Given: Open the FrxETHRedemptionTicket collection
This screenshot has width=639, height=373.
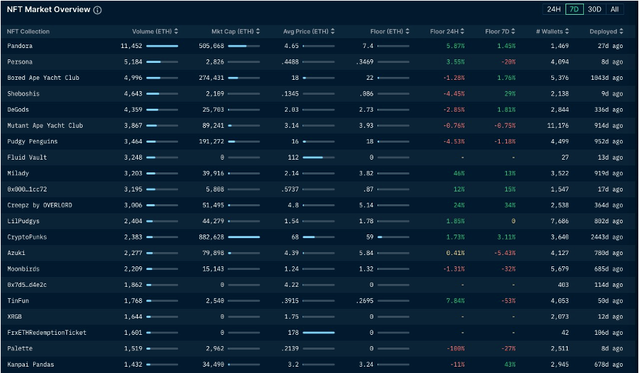Looking at the screenshot, I should tap(47, 333).
